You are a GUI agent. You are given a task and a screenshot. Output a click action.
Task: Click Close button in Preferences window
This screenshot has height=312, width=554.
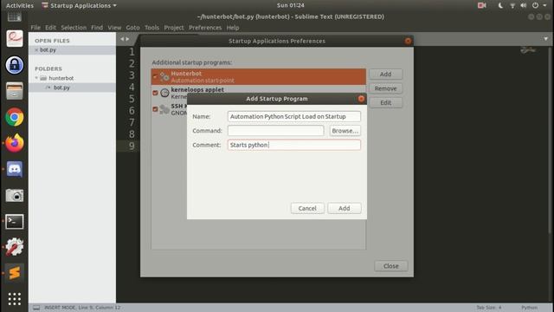(x=390, y=266)
